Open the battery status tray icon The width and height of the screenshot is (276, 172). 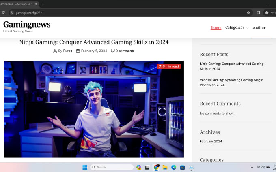[268, 167]
